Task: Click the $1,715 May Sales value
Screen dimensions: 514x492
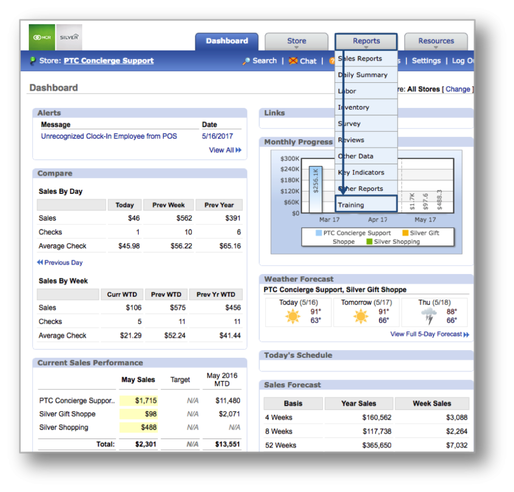Action: 138,400
